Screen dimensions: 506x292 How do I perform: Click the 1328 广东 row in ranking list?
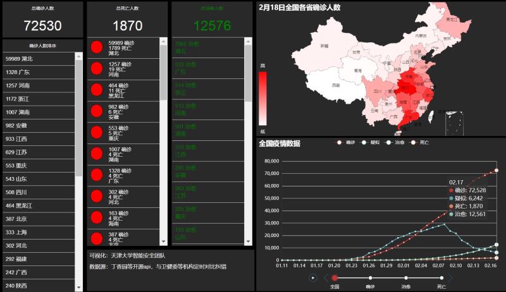(38, 72)
